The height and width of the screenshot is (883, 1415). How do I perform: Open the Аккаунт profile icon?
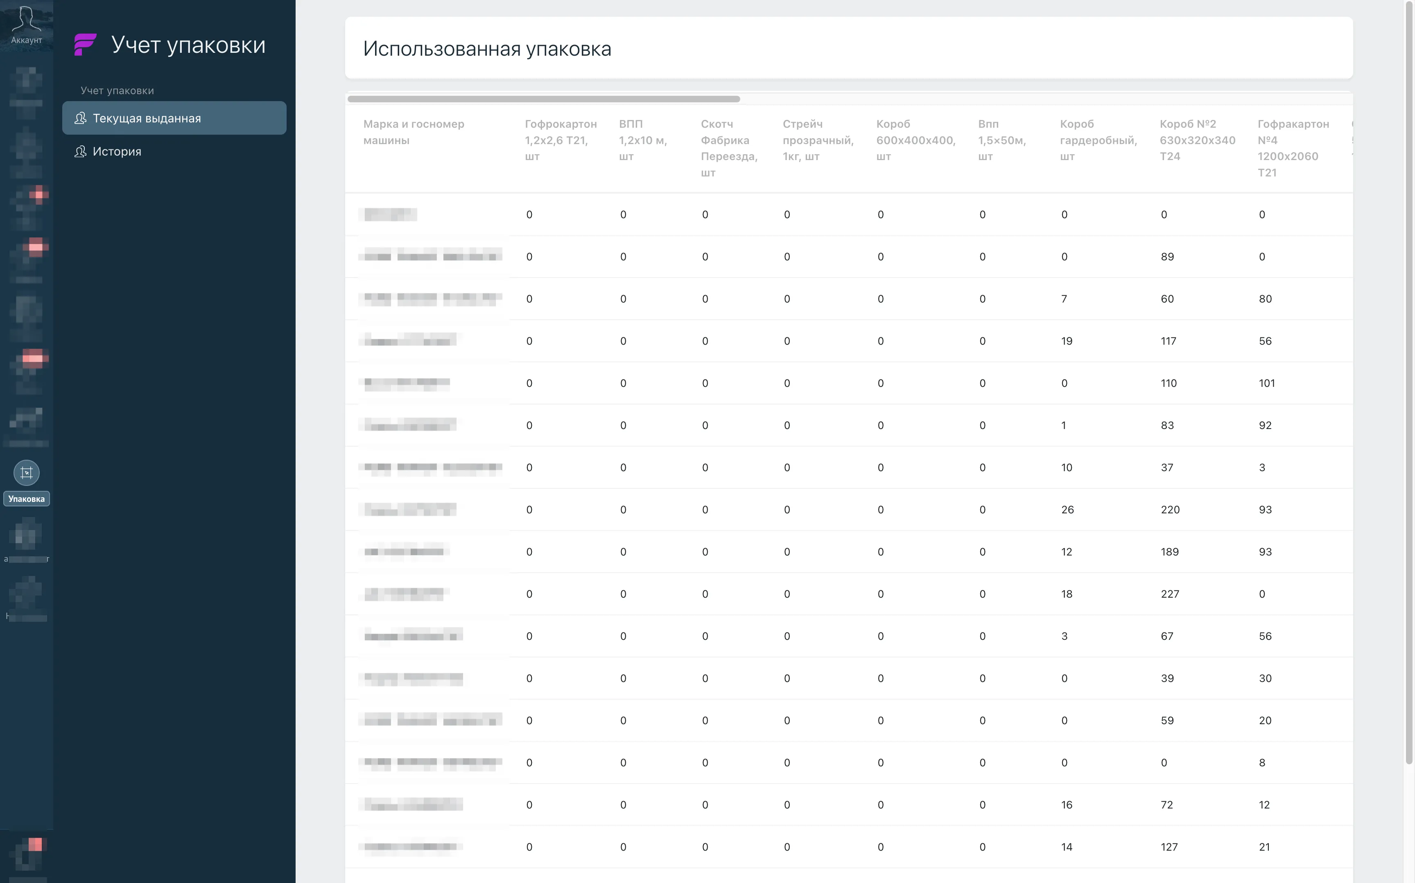[26, 19]
